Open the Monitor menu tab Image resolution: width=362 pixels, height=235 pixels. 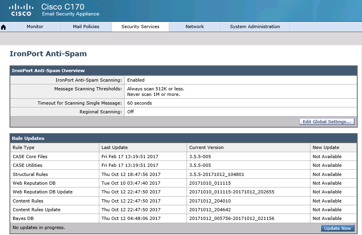tap(35, 27)
